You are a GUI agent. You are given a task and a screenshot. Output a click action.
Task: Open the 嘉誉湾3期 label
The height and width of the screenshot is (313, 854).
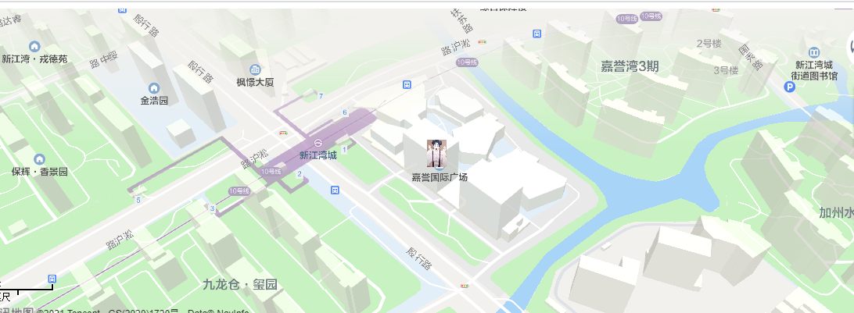(x=630, y=66)
